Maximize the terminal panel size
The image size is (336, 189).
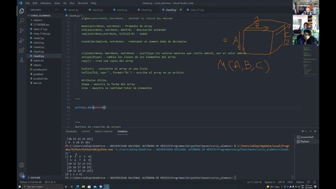click(311, 131)
